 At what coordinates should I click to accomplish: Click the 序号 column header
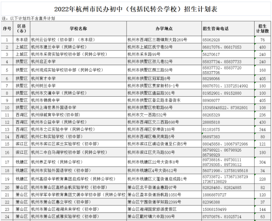7,29
